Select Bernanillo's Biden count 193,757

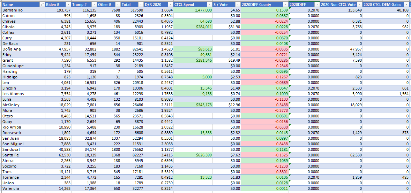point(58,10)
